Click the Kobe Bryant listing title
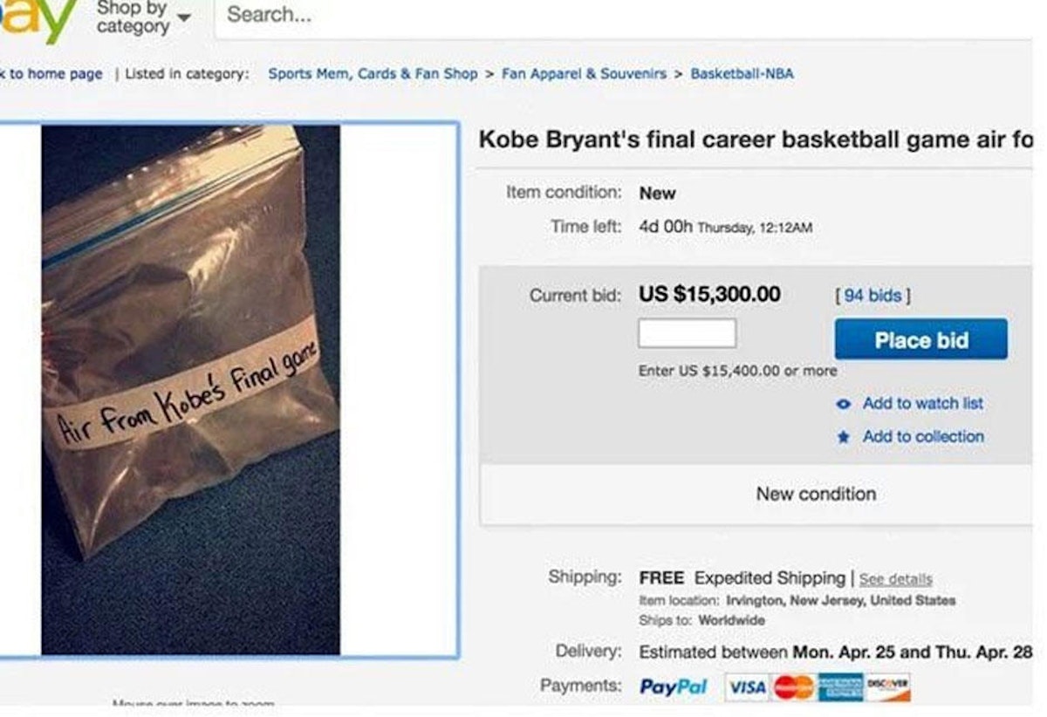1047x717 pixels. 756,140
